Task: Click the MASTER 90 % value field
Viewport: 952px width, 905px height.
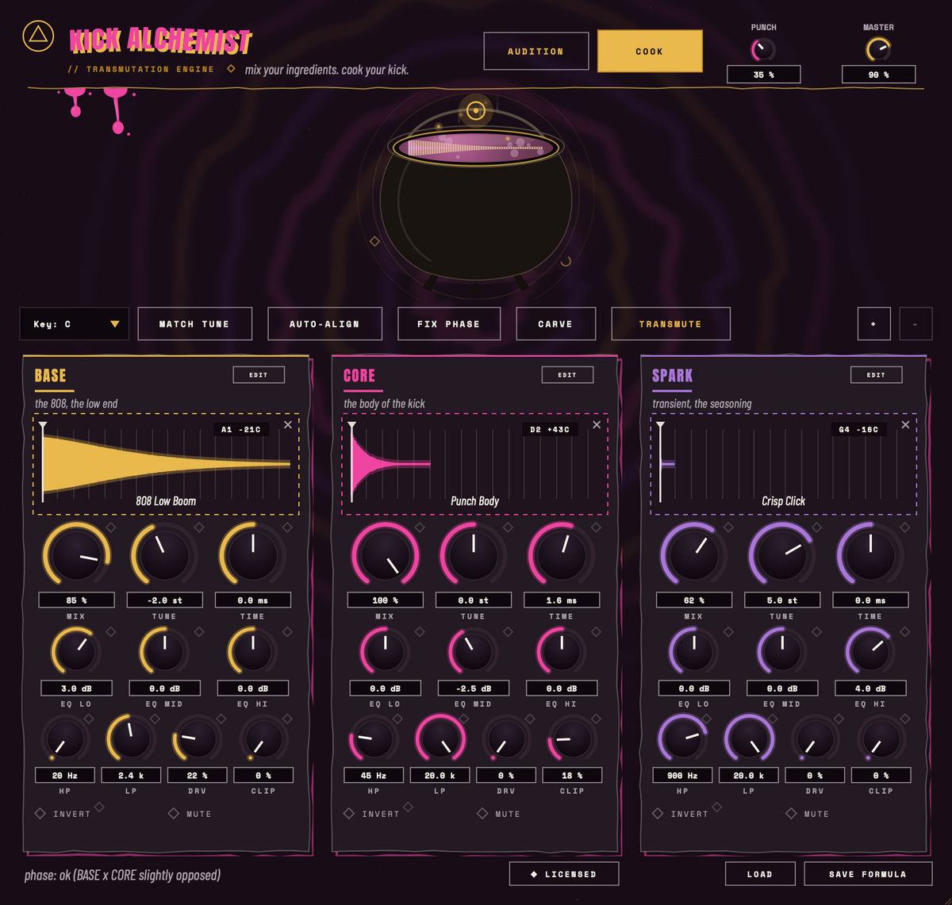Action: (x=879, y=75)
